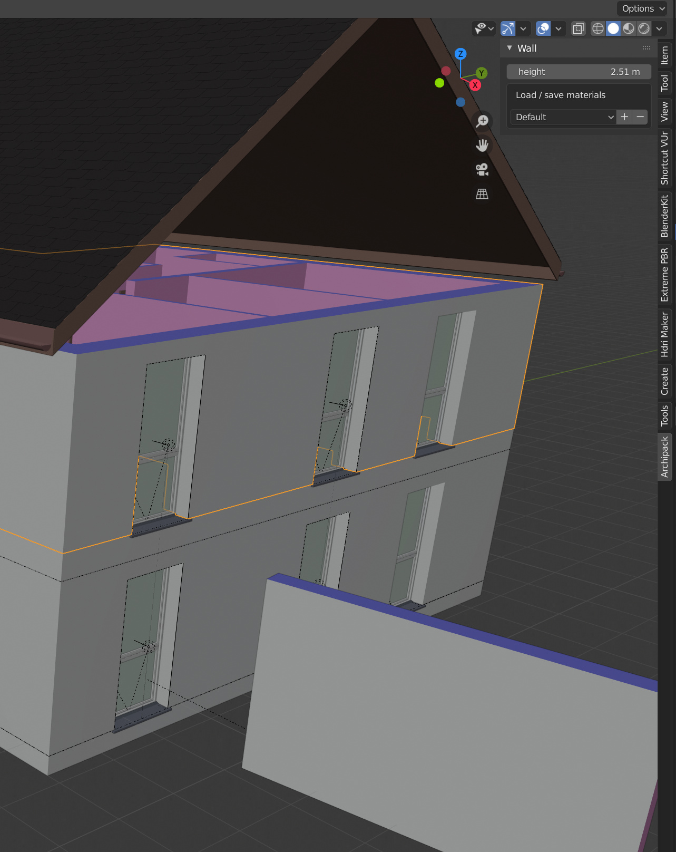676x852 pixels.
Task: Click the Z axis on the gizmo
Action: click(461, 54)
